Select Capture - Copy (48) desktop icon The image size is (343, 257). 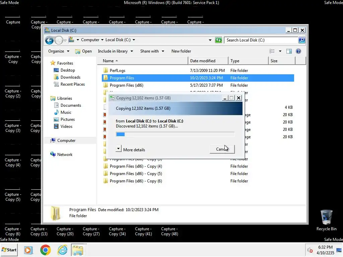pyautogui.click(x=169, y=231)
